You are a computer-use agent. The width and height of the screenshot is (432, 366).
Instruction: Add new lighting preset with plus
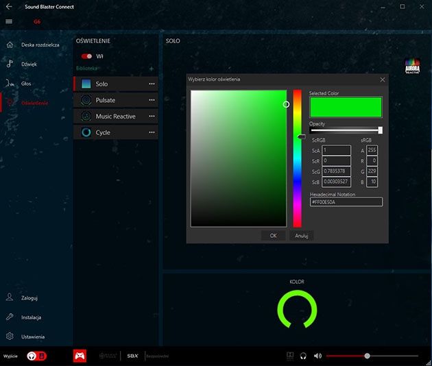tap(152, 69)
